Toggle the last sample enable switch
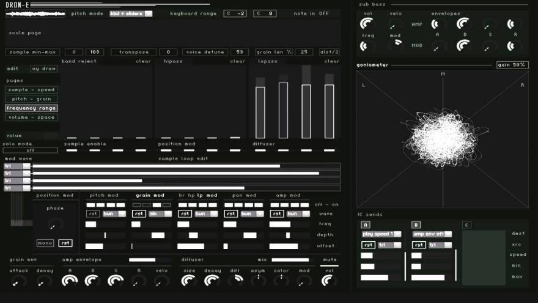This screenshot has height=303, width=538. [x=141, y=150]
